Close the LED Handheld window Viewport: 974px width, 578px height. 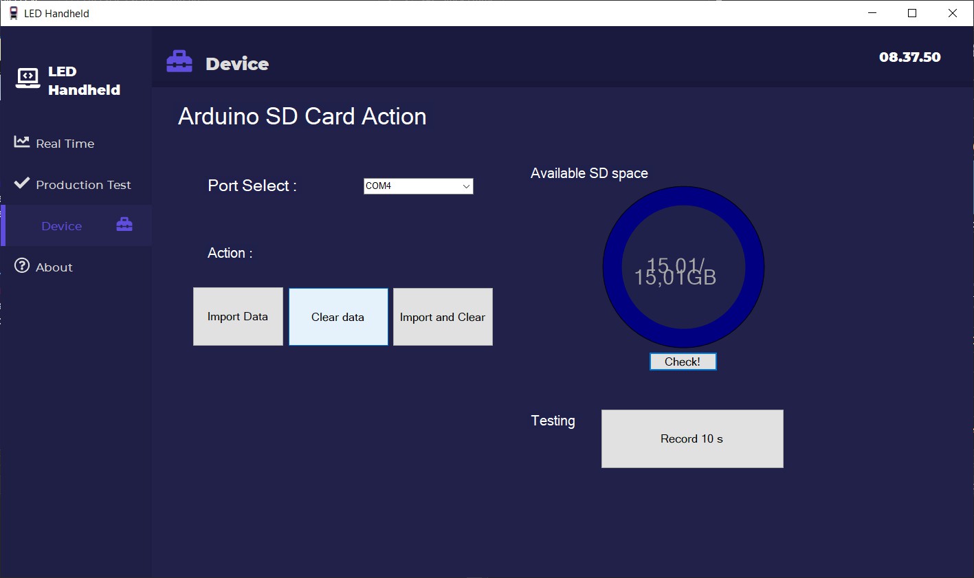pos(953,13)
